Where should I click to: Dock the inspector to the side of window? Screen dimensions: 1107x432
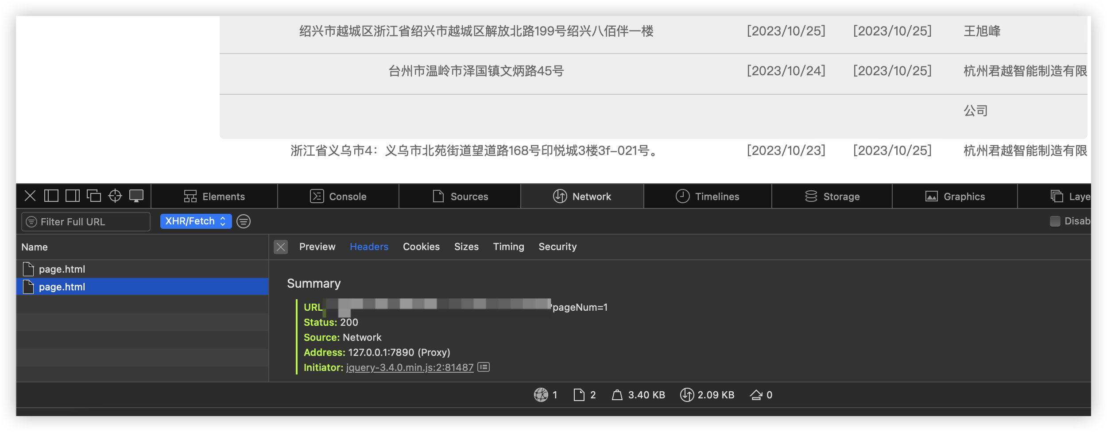(x=72, y=196)
